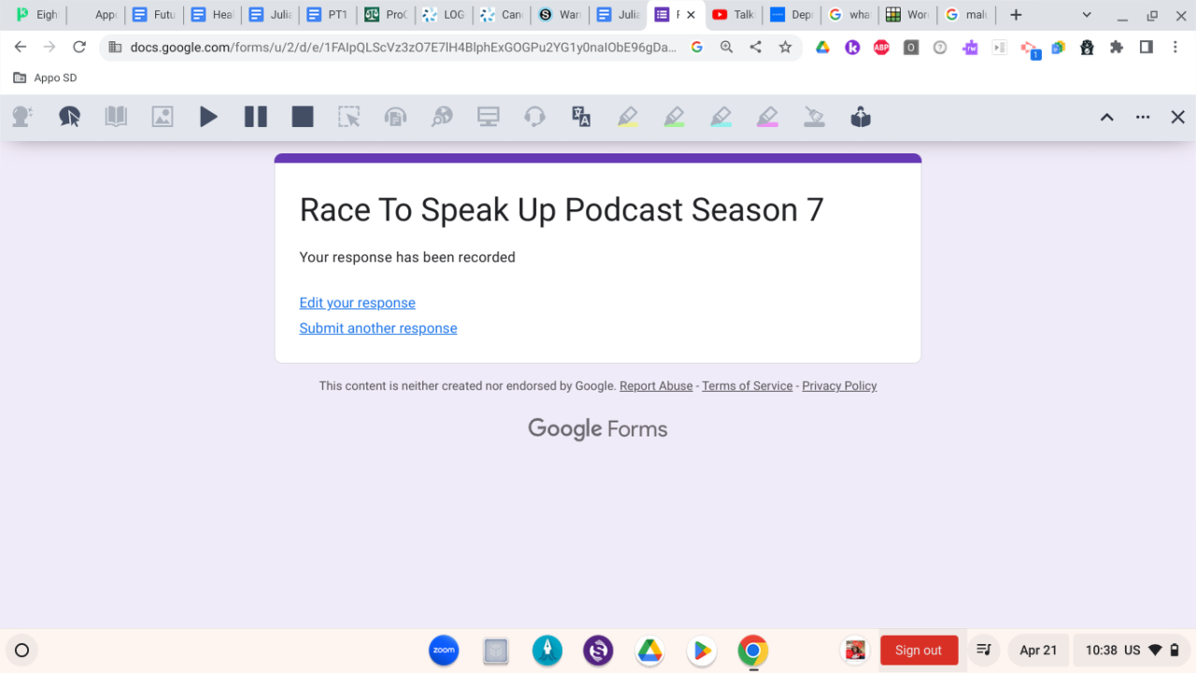The image size is (1196, 673).
Task: Click the Sign out button
Action: (x=918, y=651)
